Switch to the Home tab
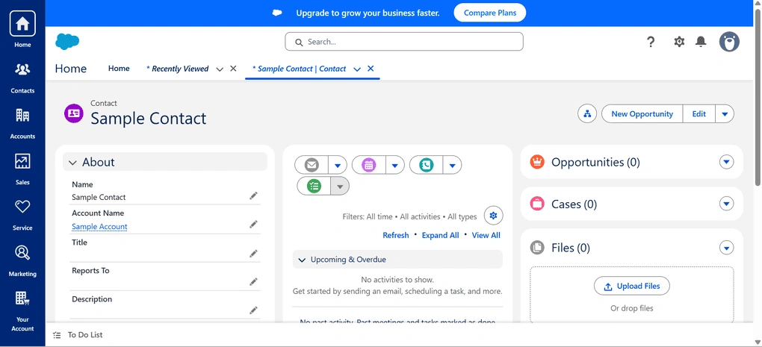This screenshot has height=347, width=762. [x=119, y=69]
